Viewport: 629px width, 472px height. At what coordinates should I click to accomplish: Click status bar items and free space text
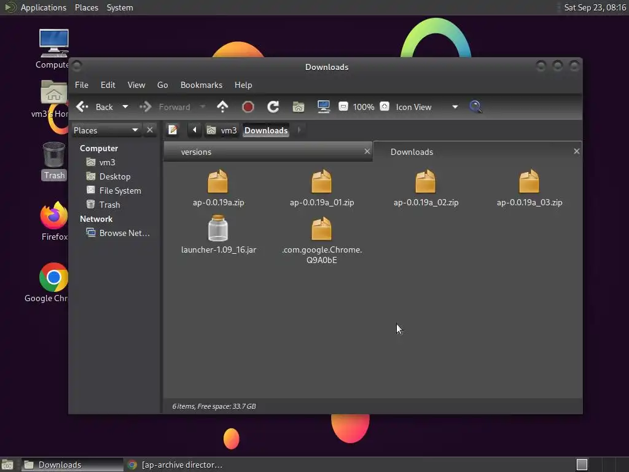[x=214, y=406]
